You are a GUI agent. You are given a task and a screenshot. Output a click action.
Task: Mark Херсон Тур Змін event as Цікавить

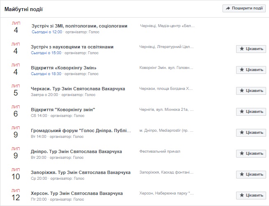(251, 195)
